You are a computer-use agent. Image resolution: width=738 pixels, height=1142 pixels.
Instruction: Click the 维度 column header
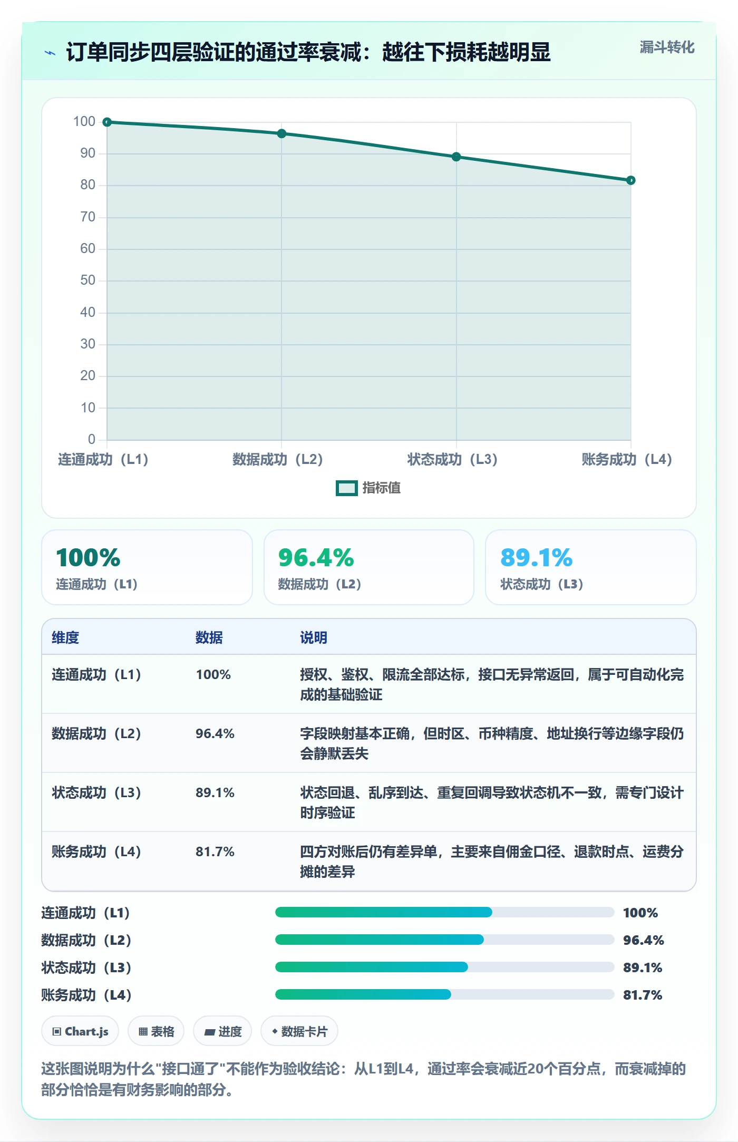65,637
